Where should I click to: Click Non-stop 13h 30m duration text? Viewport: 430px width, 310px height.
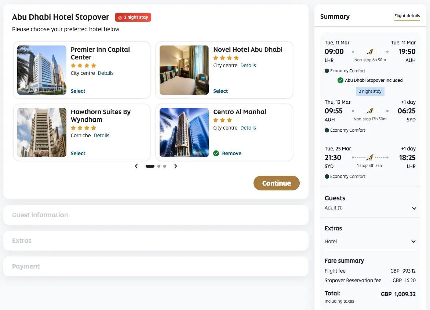[x=370, y=119]
